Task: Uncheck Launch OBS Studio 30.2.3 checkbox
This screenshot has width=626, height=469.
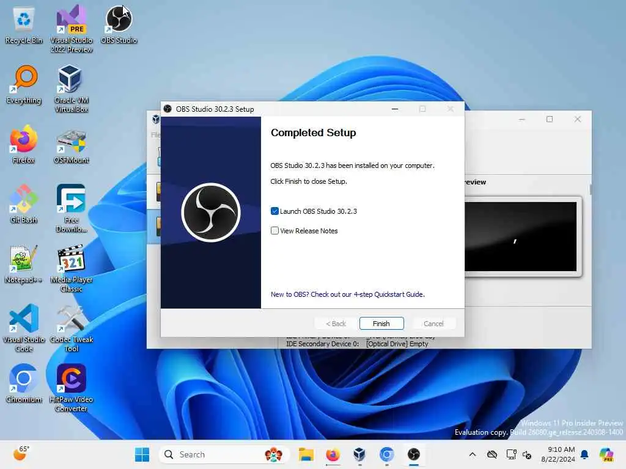Action: [274, 211]
